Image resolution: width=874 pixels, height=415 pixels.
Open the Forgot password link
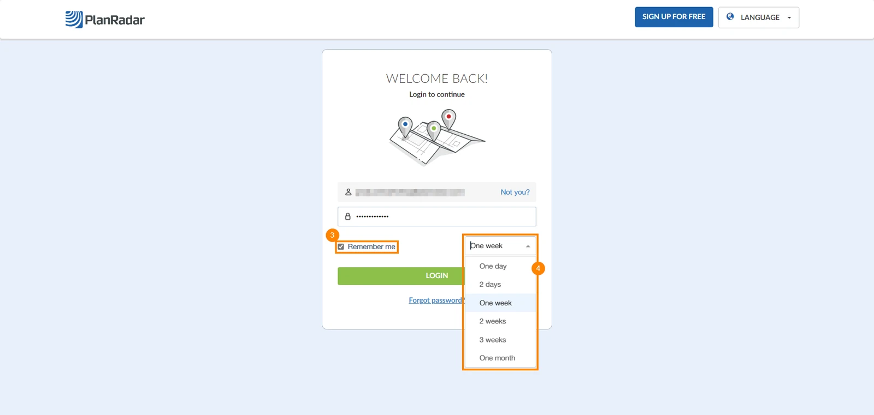point(436,300)
